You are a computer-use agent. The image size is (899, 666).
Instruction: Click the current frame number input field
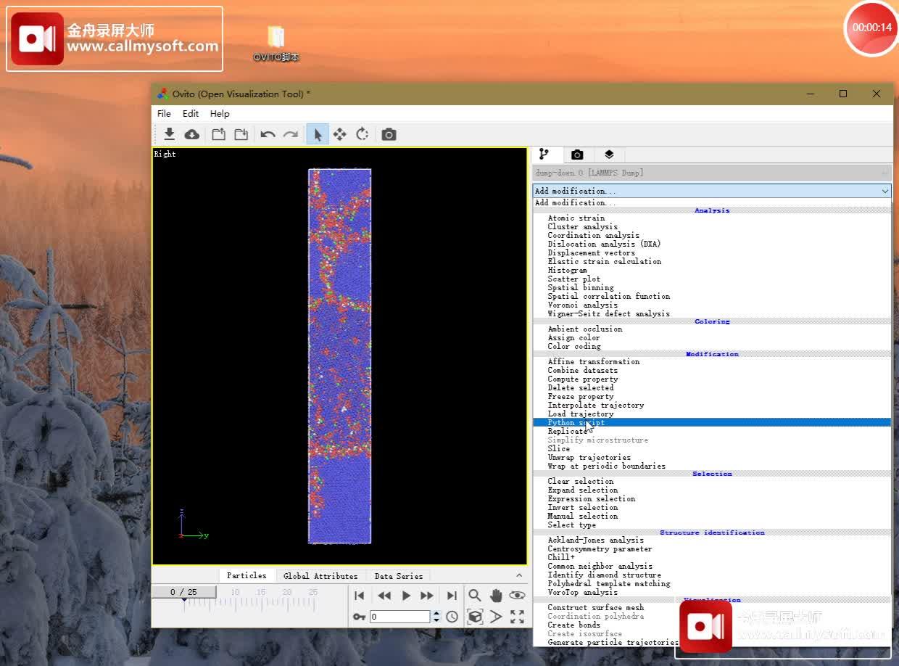(x=399, y=617)
